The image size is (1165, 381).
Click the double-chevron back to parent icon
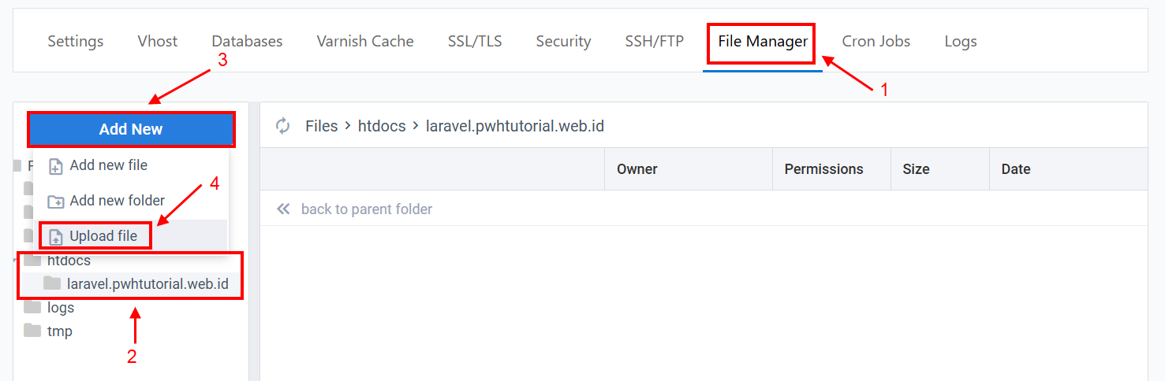pyautogui.click(x=283, y=209)
